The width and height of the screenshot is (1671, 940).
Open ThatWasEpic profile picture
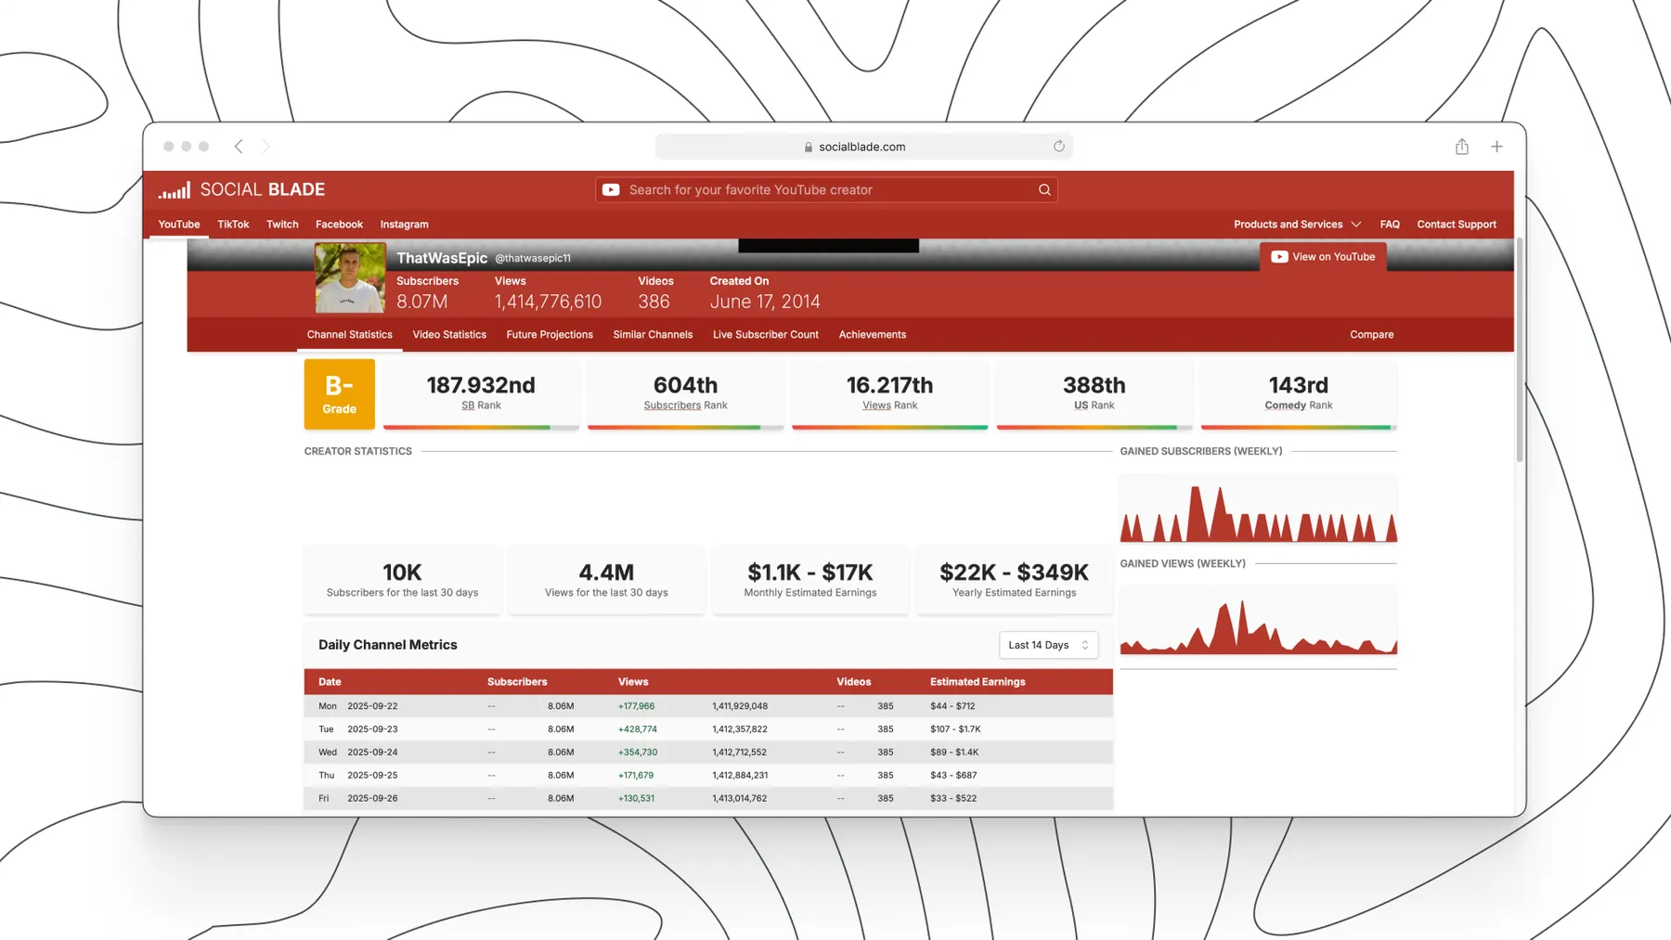point(350,278)
